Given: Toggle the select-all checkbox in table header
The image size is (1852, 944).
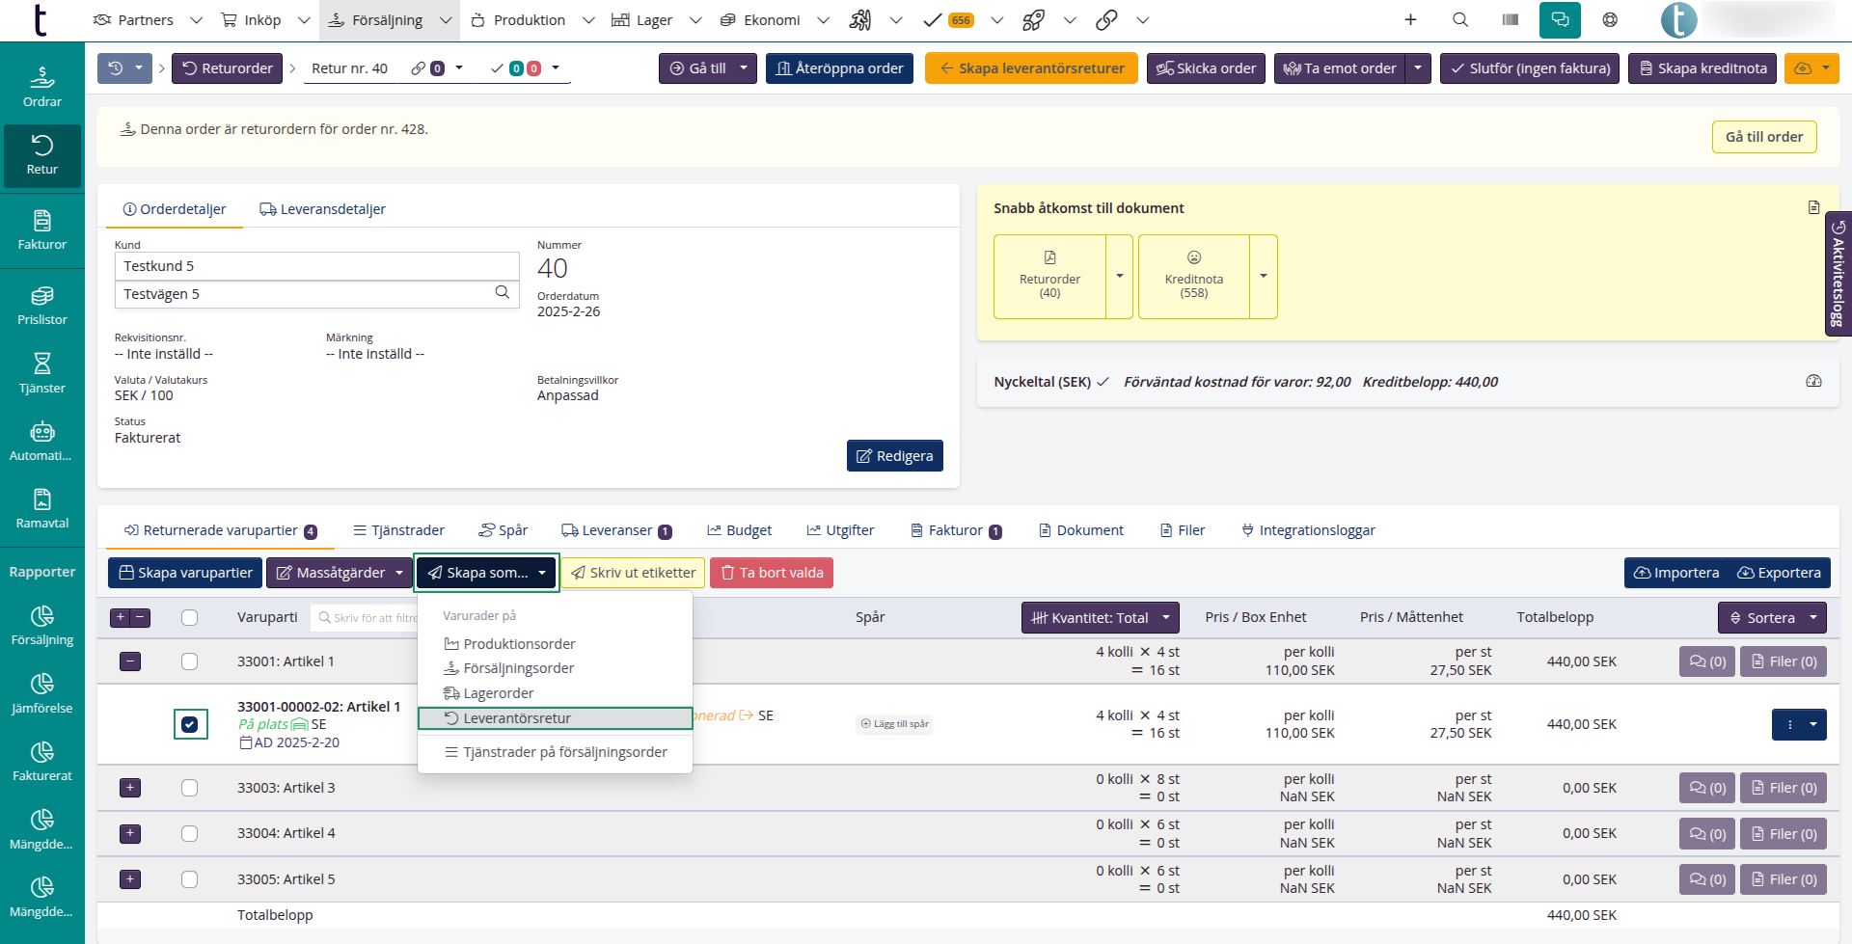Looking at the screenshot, I should [x=190, y=618].
